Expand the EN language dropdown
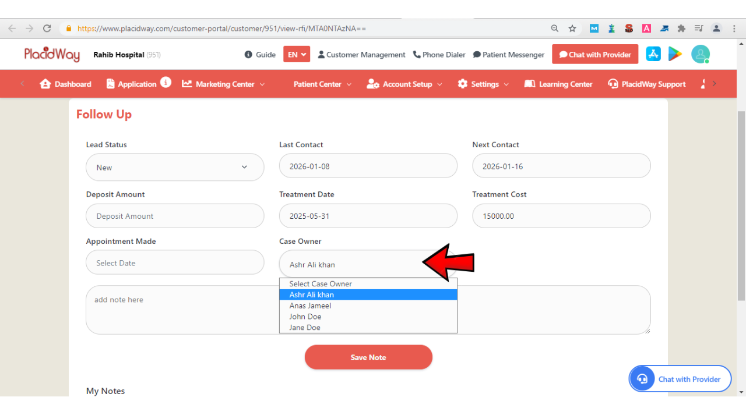Viewport: 746px width, 419px height. tap(297, 55)
